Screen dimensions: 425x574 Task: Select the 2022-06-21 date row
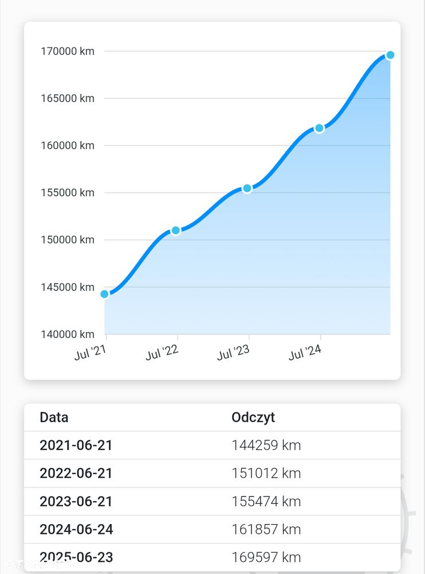coord(76,474)
